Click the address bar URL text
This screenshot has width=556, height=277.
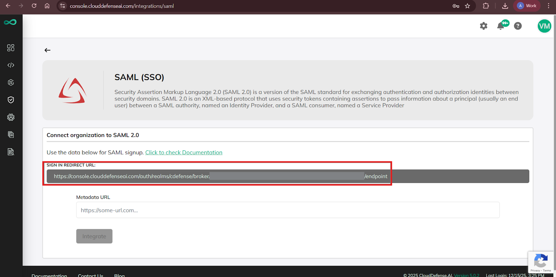coord(122,6)
